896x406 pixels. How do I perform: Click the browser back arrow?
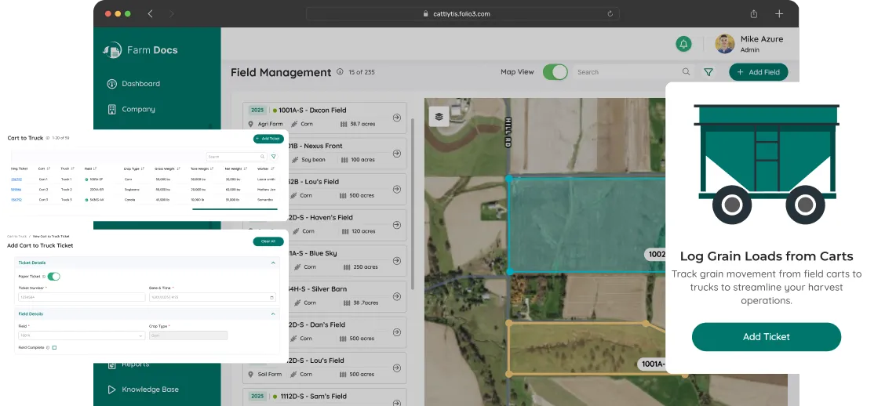pos(150,13)
